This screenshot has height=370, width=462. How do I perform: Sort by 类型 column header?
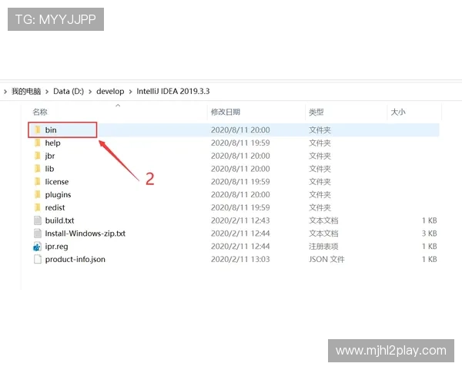coord(316,112)
